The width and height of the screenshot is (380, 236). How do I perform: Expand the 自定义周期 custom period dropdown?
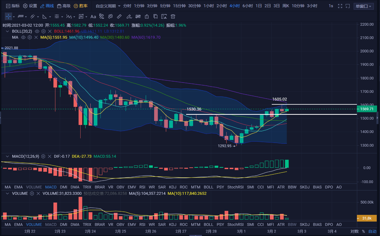click(108, 6)
